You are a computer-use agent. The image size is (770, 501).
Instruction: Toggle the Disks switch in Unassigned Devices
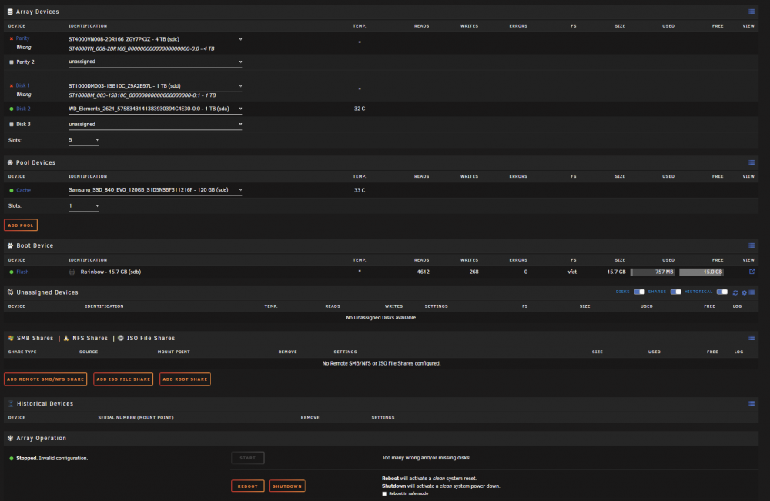(639, 292)
